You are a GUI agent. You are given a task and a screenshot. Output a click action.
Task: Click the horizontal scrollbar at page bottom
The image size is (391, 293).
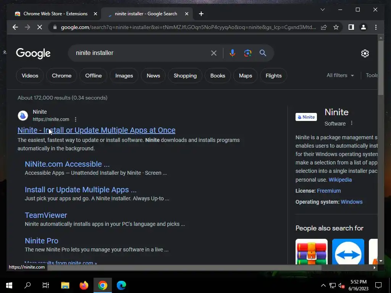tap(184, 267)
